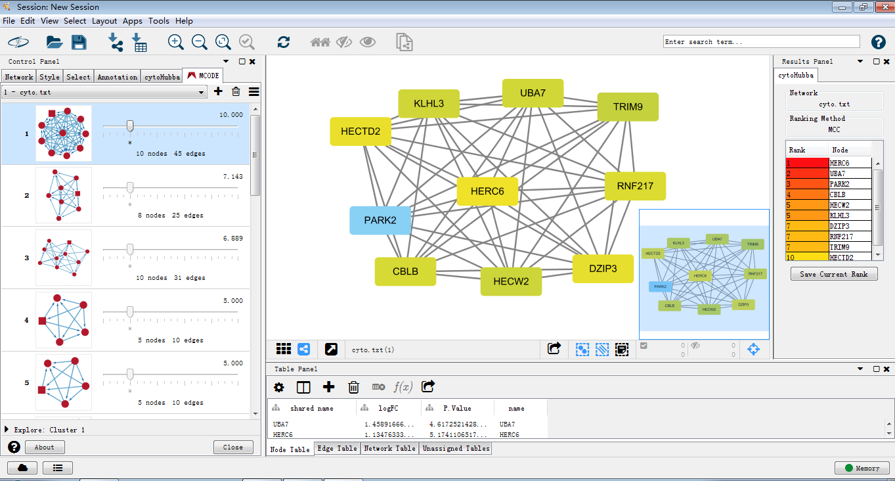Image resolution: width=895 pixels, height=481 pixels.
Task: Open table panel settings gear
Action: [279, 388]
